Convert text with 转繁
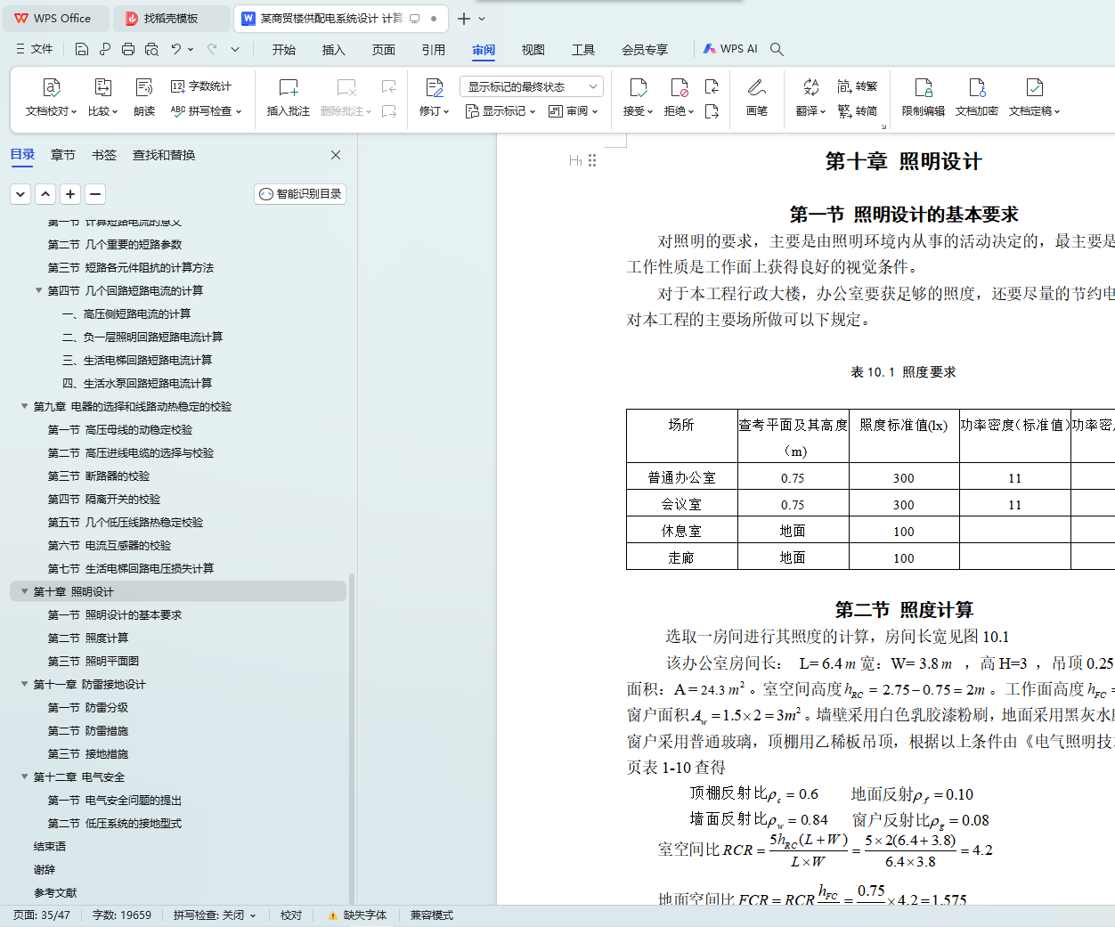This screenshot has height=927, width=1115. (858, 86)
